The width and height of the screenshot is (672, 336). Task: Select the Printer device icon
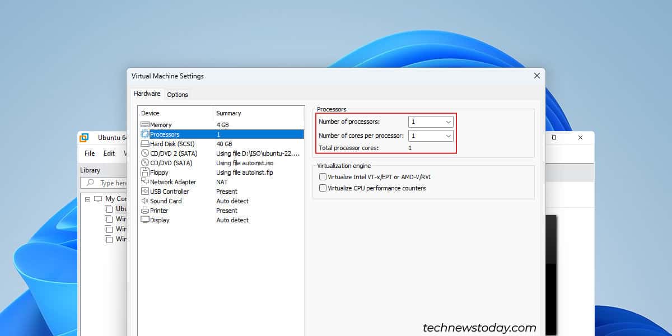click(144, 211)
